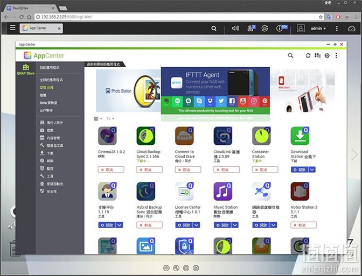Select the QTS 必備 category in sidebar
Viewport: 362px width, 276px height.
(46, 88)
